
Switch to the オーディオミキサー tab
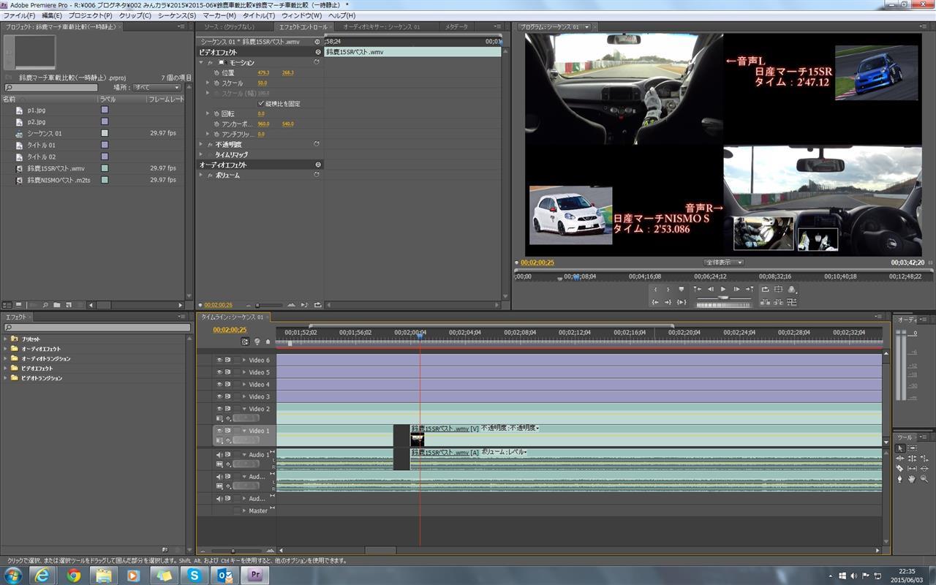coord(382,27)
